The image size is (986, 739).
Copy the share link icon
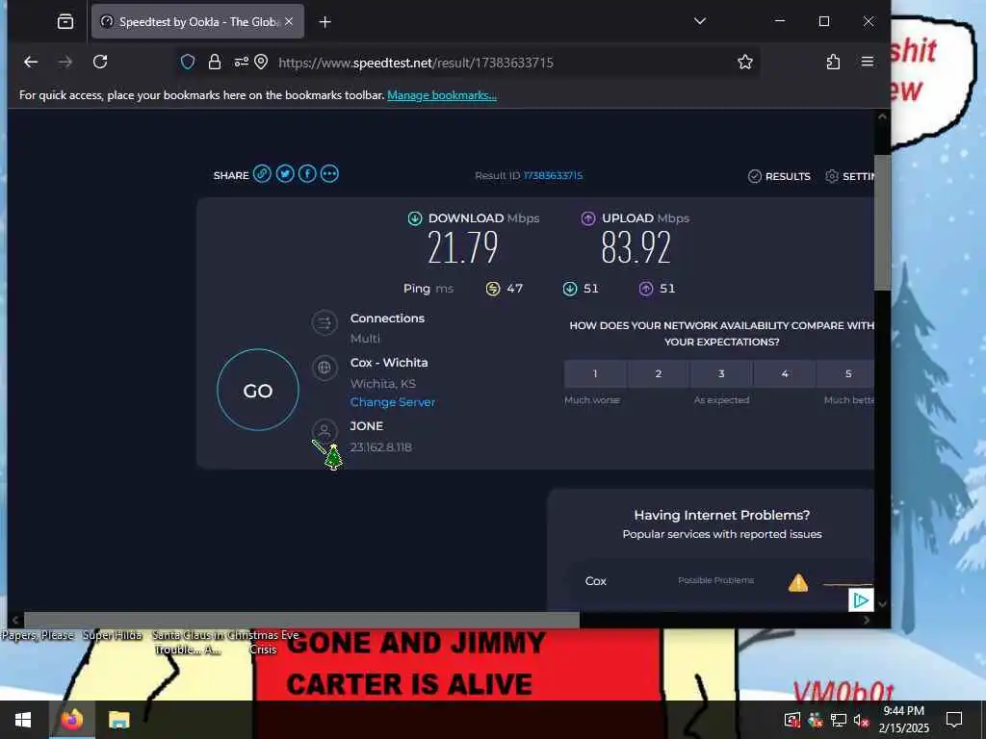262,174
